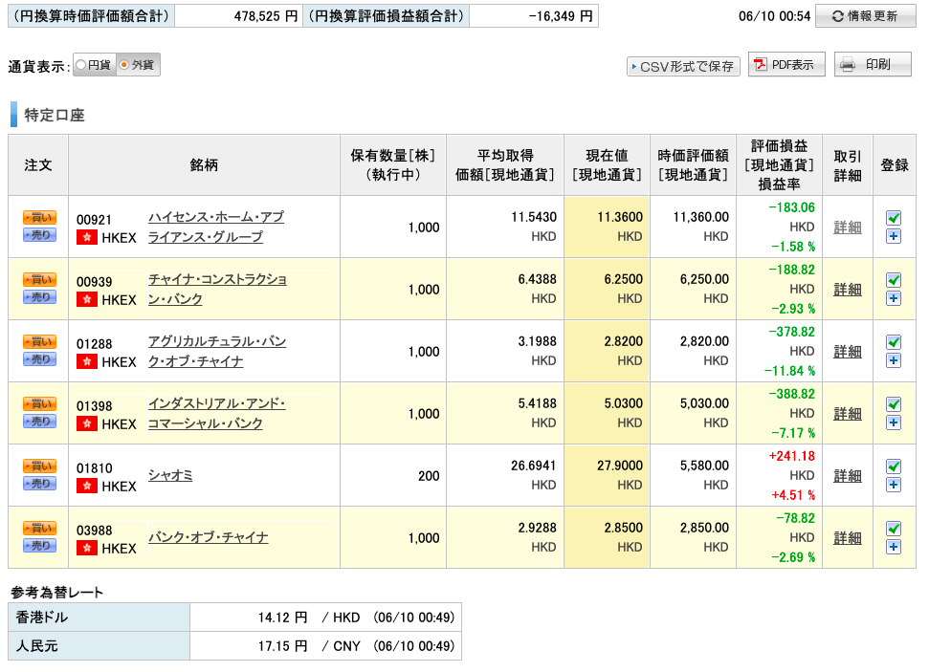Click the green check register icon for 00921

click(894, 218)
